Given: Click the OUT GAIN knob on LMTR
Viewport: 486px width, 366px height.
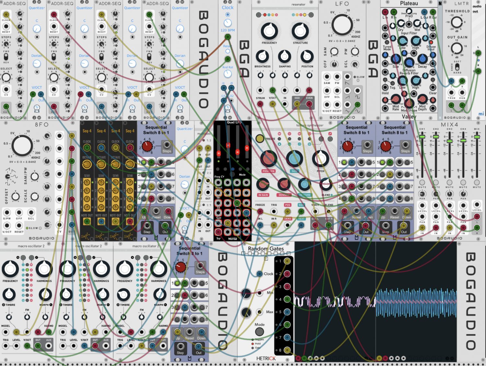Looking at the screenshot, I should [457, 48].
